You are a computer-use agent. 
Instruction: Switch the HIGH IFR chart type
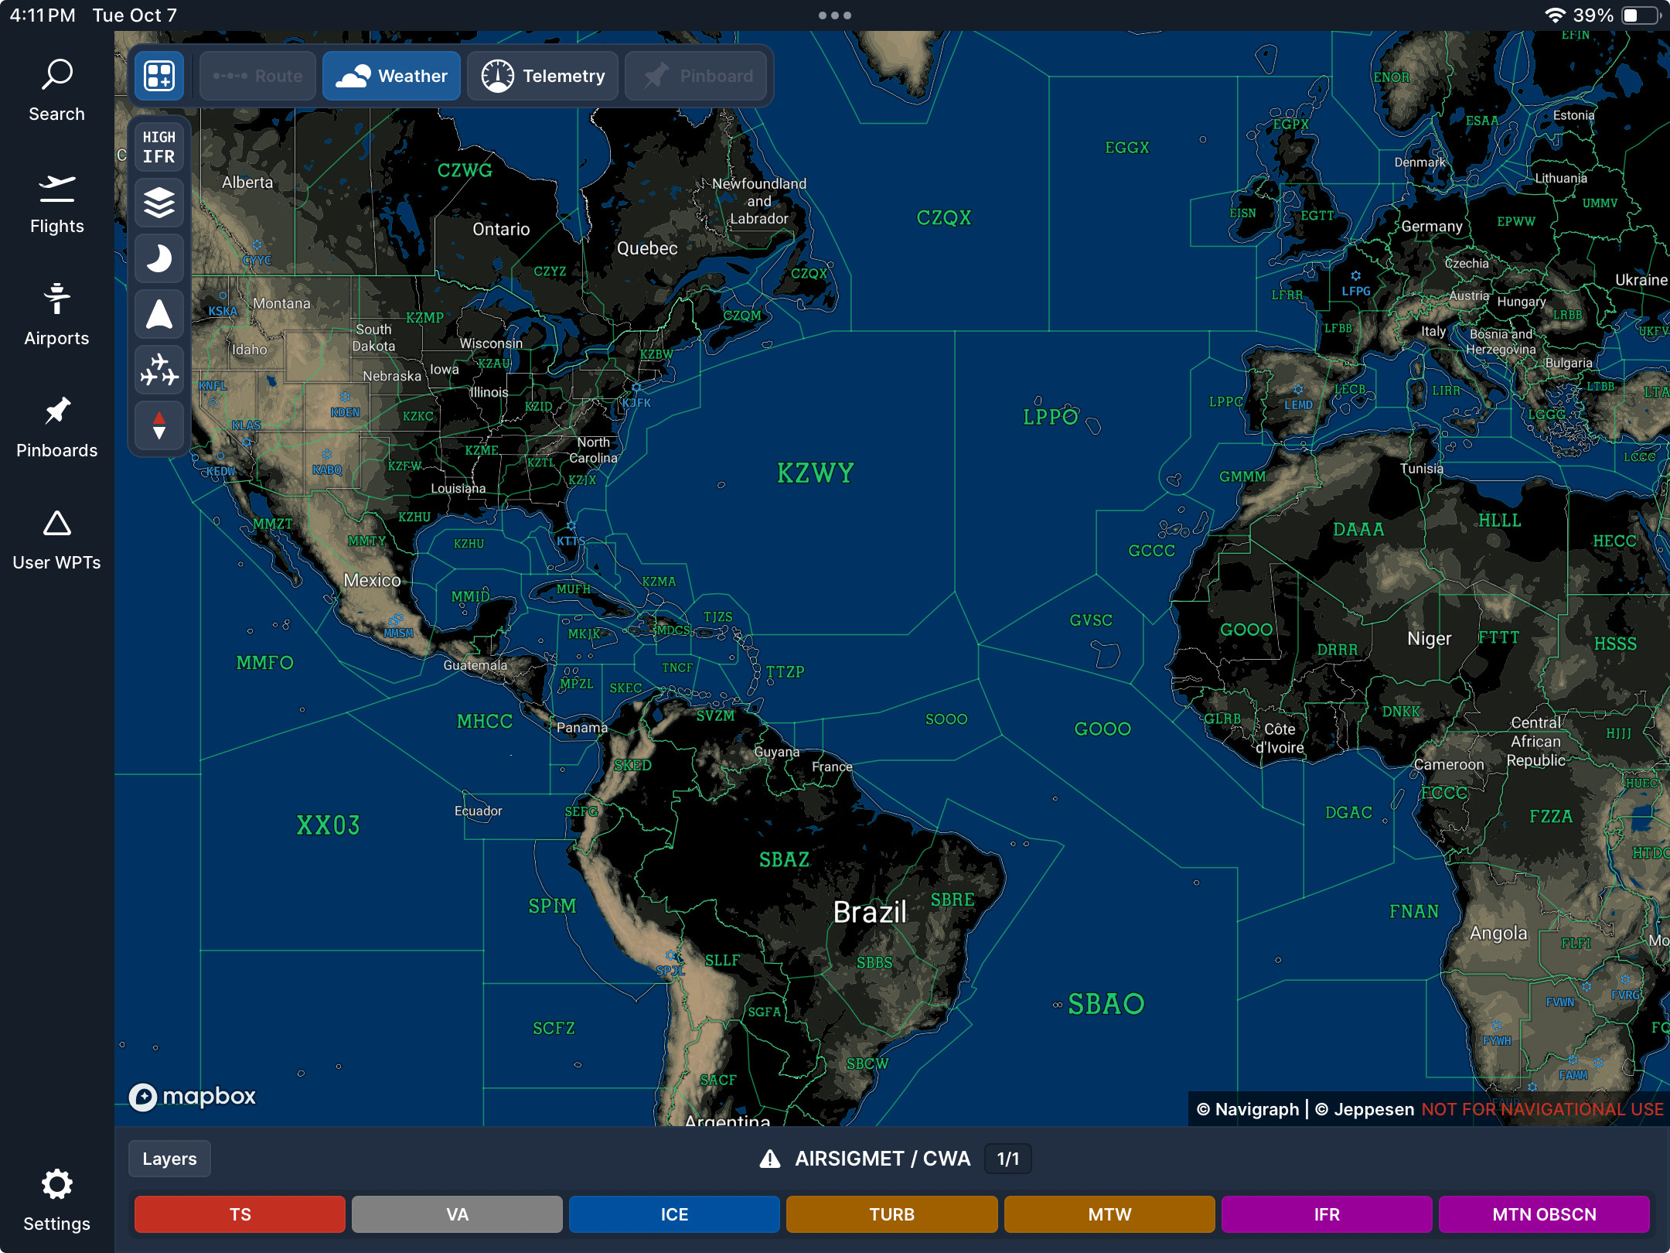(x=159, y=147)
